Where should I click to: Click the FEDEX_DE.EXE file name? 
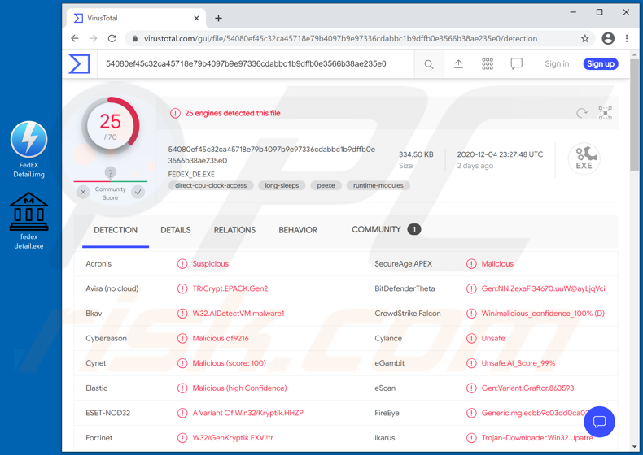191,174
